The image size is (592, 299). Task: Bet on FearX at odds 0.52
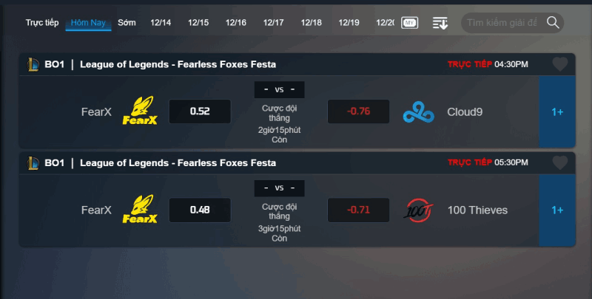[x=200, y=111]
